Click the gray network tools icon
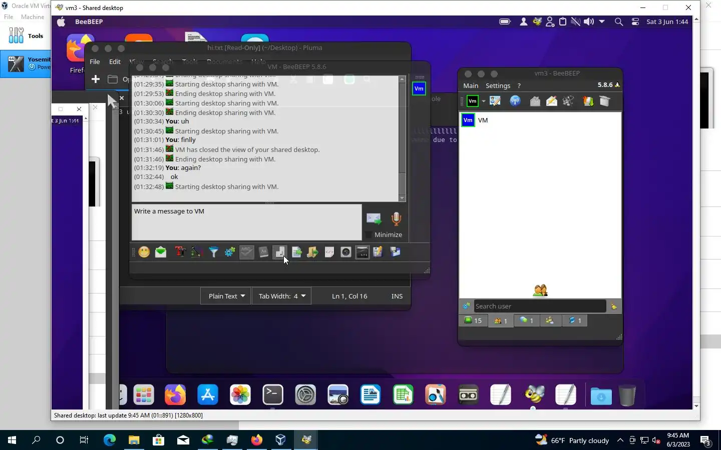Viewport: 721px width, 450px height. point(568,101)
